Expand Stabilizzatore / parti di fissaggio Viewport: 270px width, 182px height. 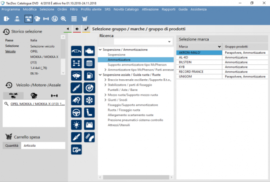point(105,85)
